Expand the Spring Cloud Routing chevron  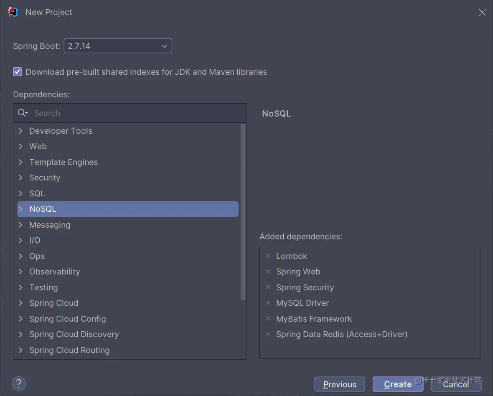click(x=21, y=350)
